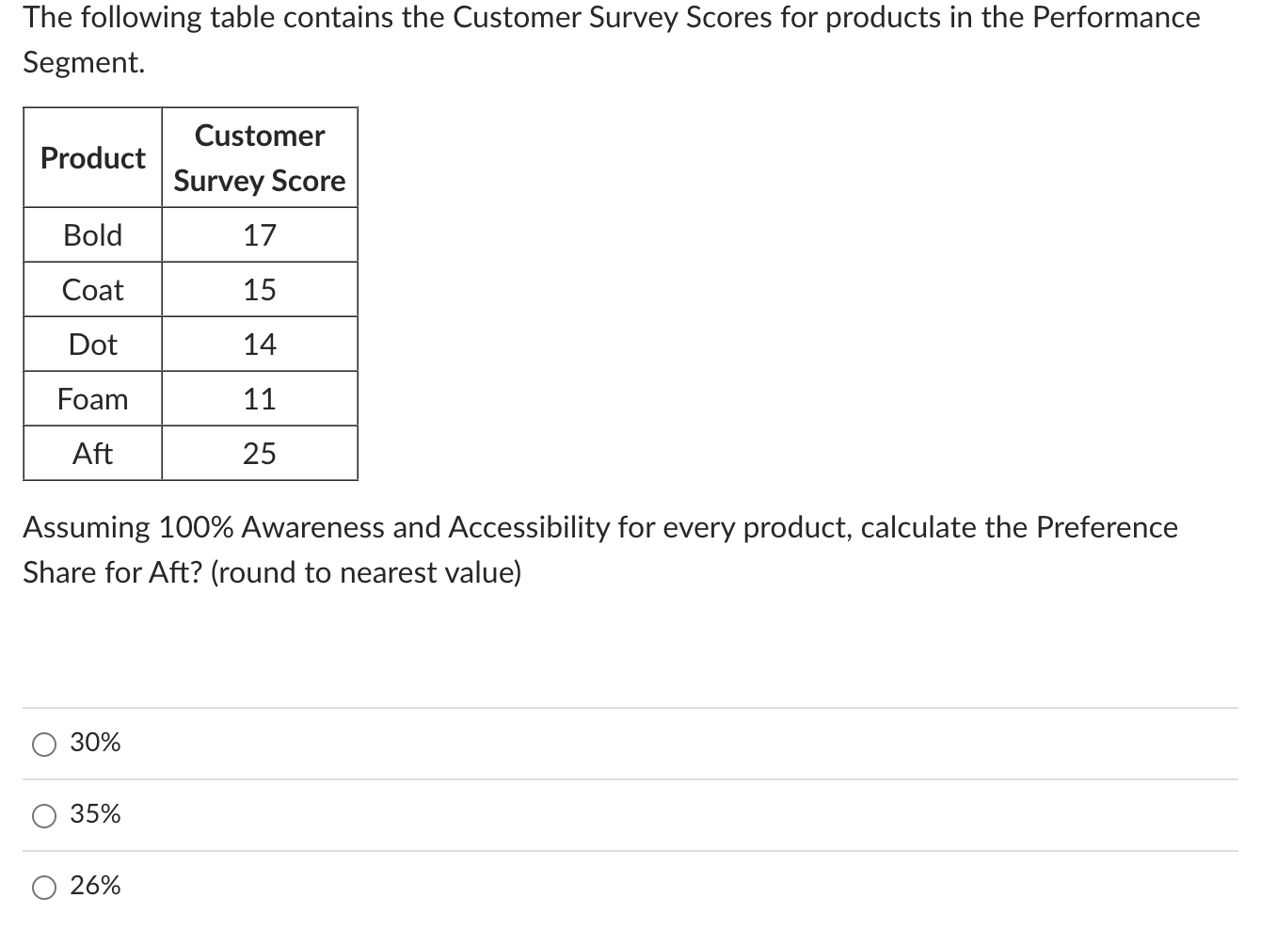
Task: Click the Bold product cell
Action: pyautogui.click(x=91, y=234)
